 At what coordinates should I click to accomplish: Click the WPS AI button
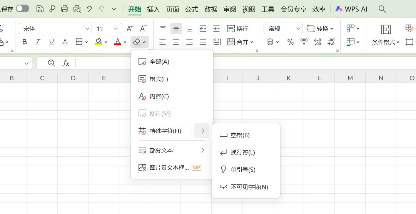click(351, 9)
